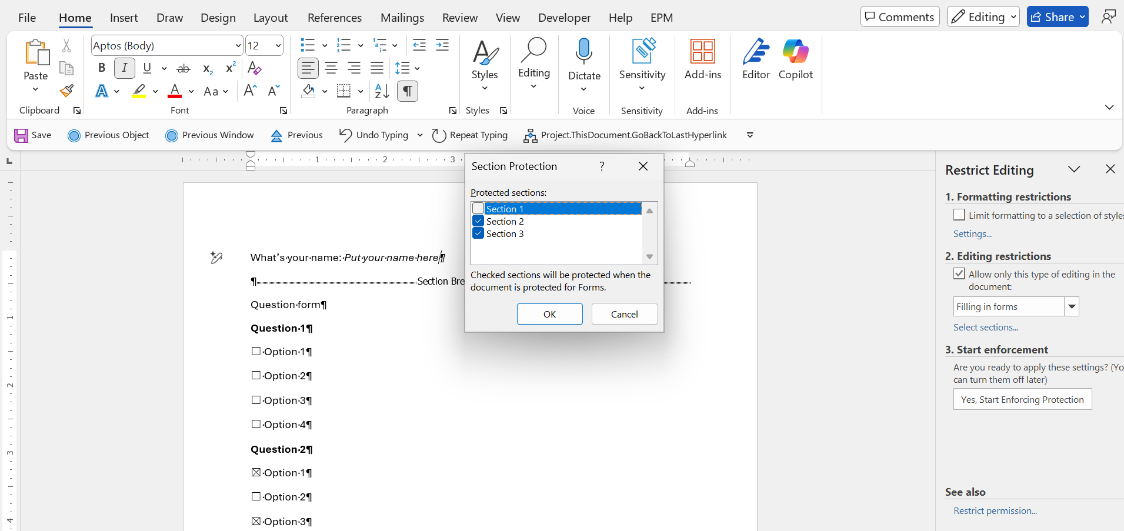Check Question 1 Option 3 box in document
This screenshot has width=1124, height=531.
(256, 400)
